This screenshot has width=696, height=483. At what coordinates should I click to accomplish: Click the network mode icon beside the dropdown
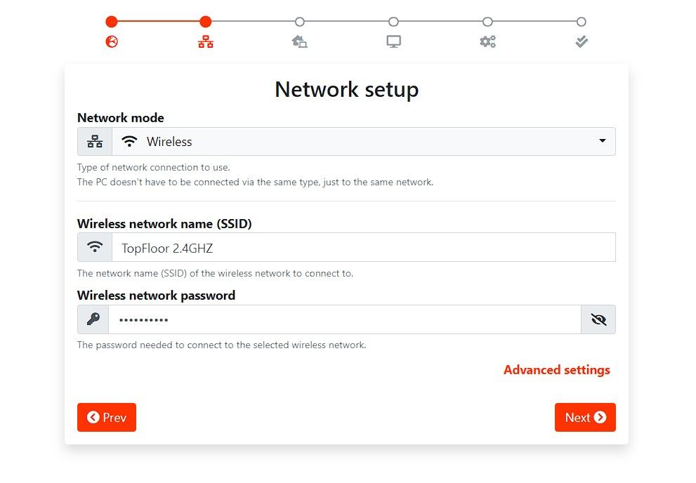pyautogui.click(x=94, y=140)
